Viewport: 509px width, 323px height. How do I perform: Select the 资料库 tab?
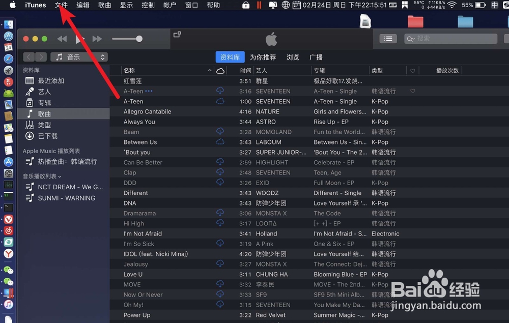[230, 57]
